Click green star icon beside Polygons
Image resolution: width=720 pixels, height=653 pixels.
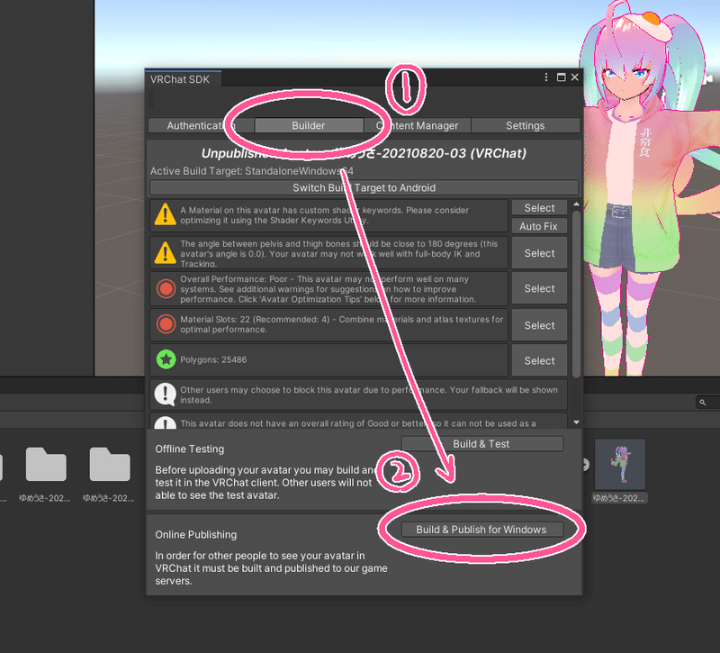(x=166, y=359)
